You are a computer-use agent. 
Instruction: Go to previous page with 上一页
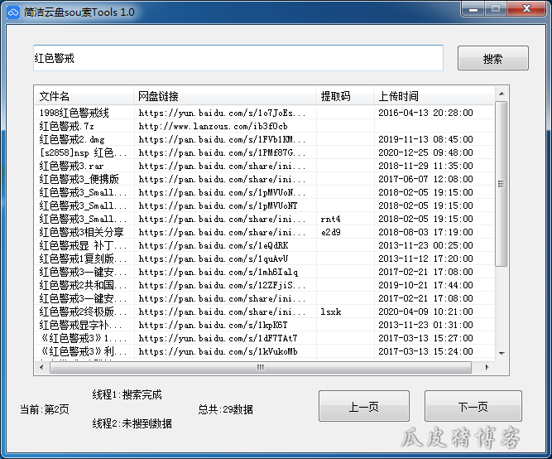364,406
